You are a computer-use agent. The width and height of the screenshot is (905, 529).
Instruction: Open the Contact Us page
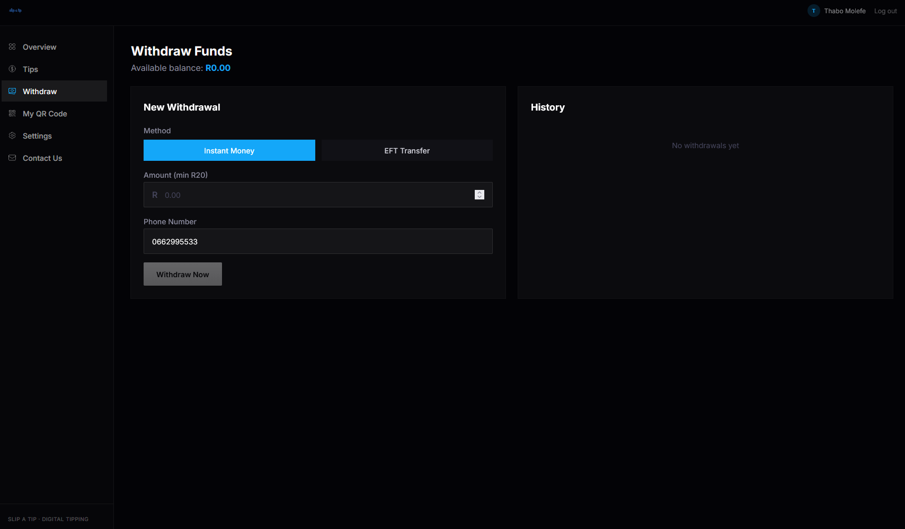[x=42, y=158]
